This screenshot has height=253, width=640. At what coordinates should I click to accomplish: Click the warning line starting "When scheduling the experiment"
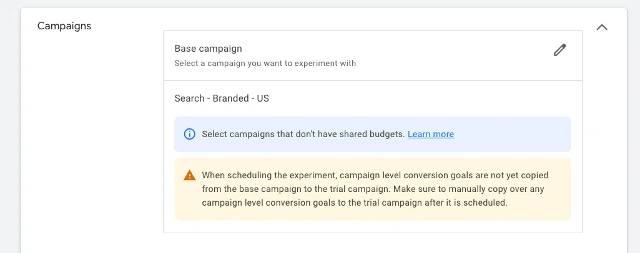coord(375,175)
